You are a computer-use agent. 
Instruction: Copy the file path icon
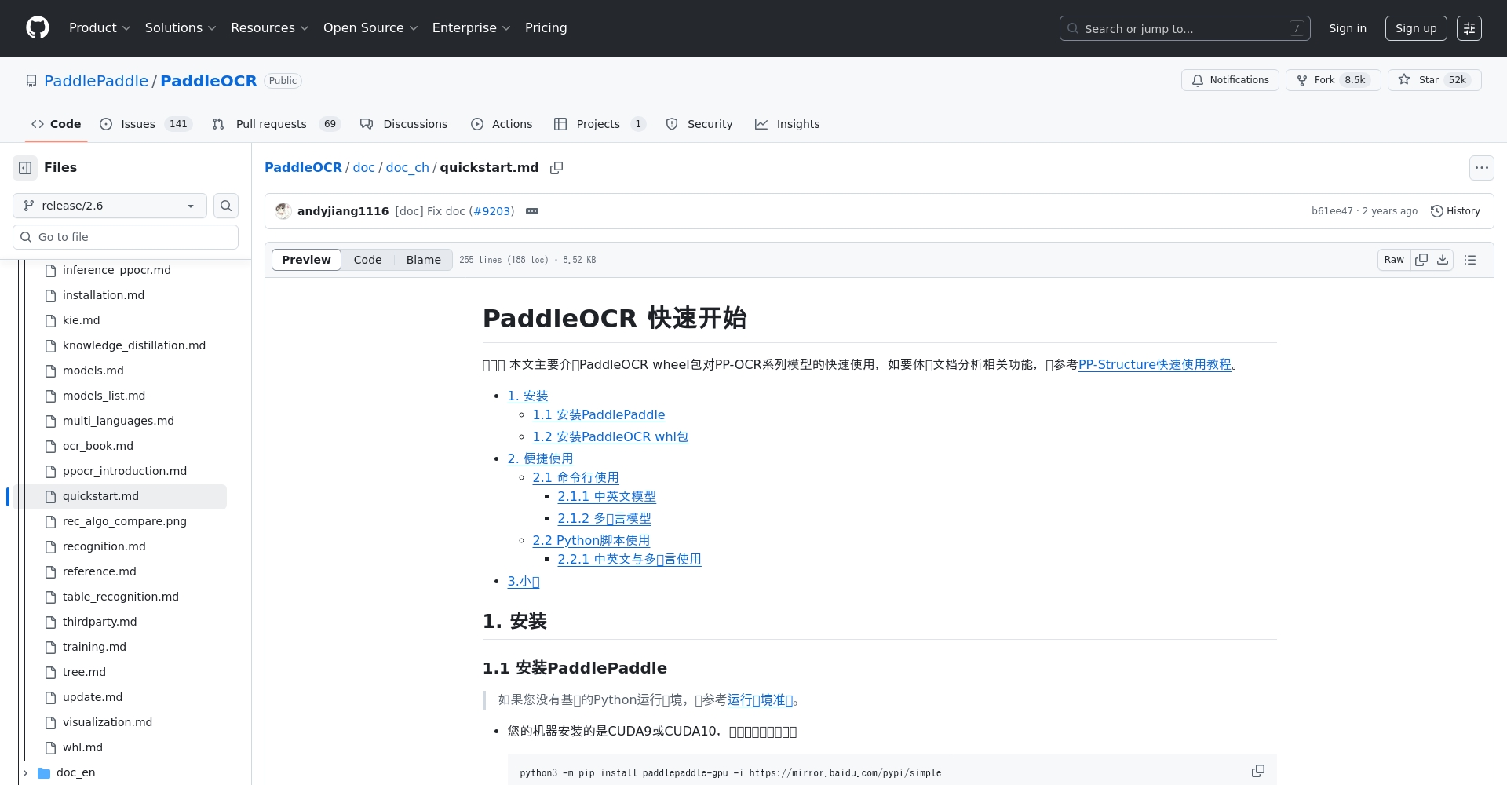click(x=556, y=168)
